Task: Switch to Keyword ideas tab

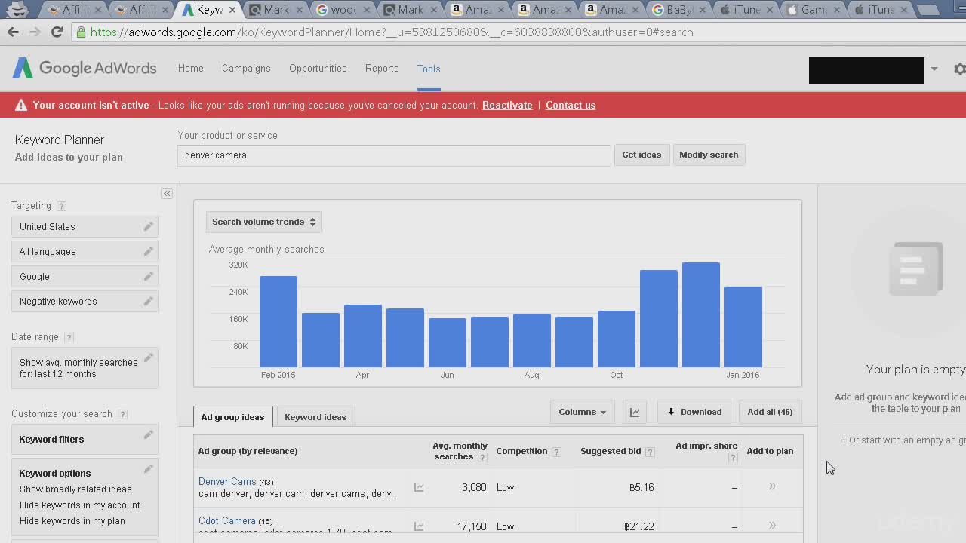Action: tap(315, 417)
